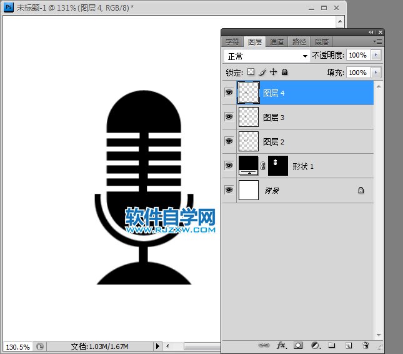This screenshot has height=354, width=403.
Task: Enable lock transparent pixels icon
Action: tap(251, 72)
